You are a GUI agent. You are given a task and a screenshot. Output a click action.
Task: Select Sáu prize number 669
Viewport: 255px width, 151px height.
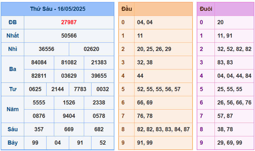point(69,129)
